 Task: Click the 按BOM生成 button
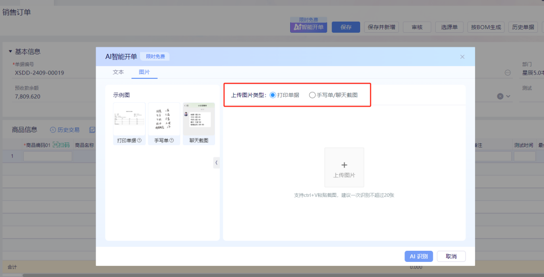click(486, 27)
